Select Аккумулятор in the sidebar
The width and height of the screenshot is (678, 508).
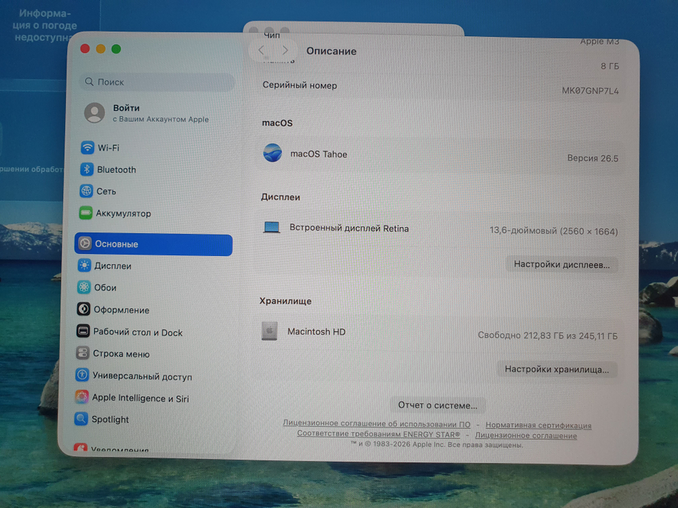click(x=123, y=213)
